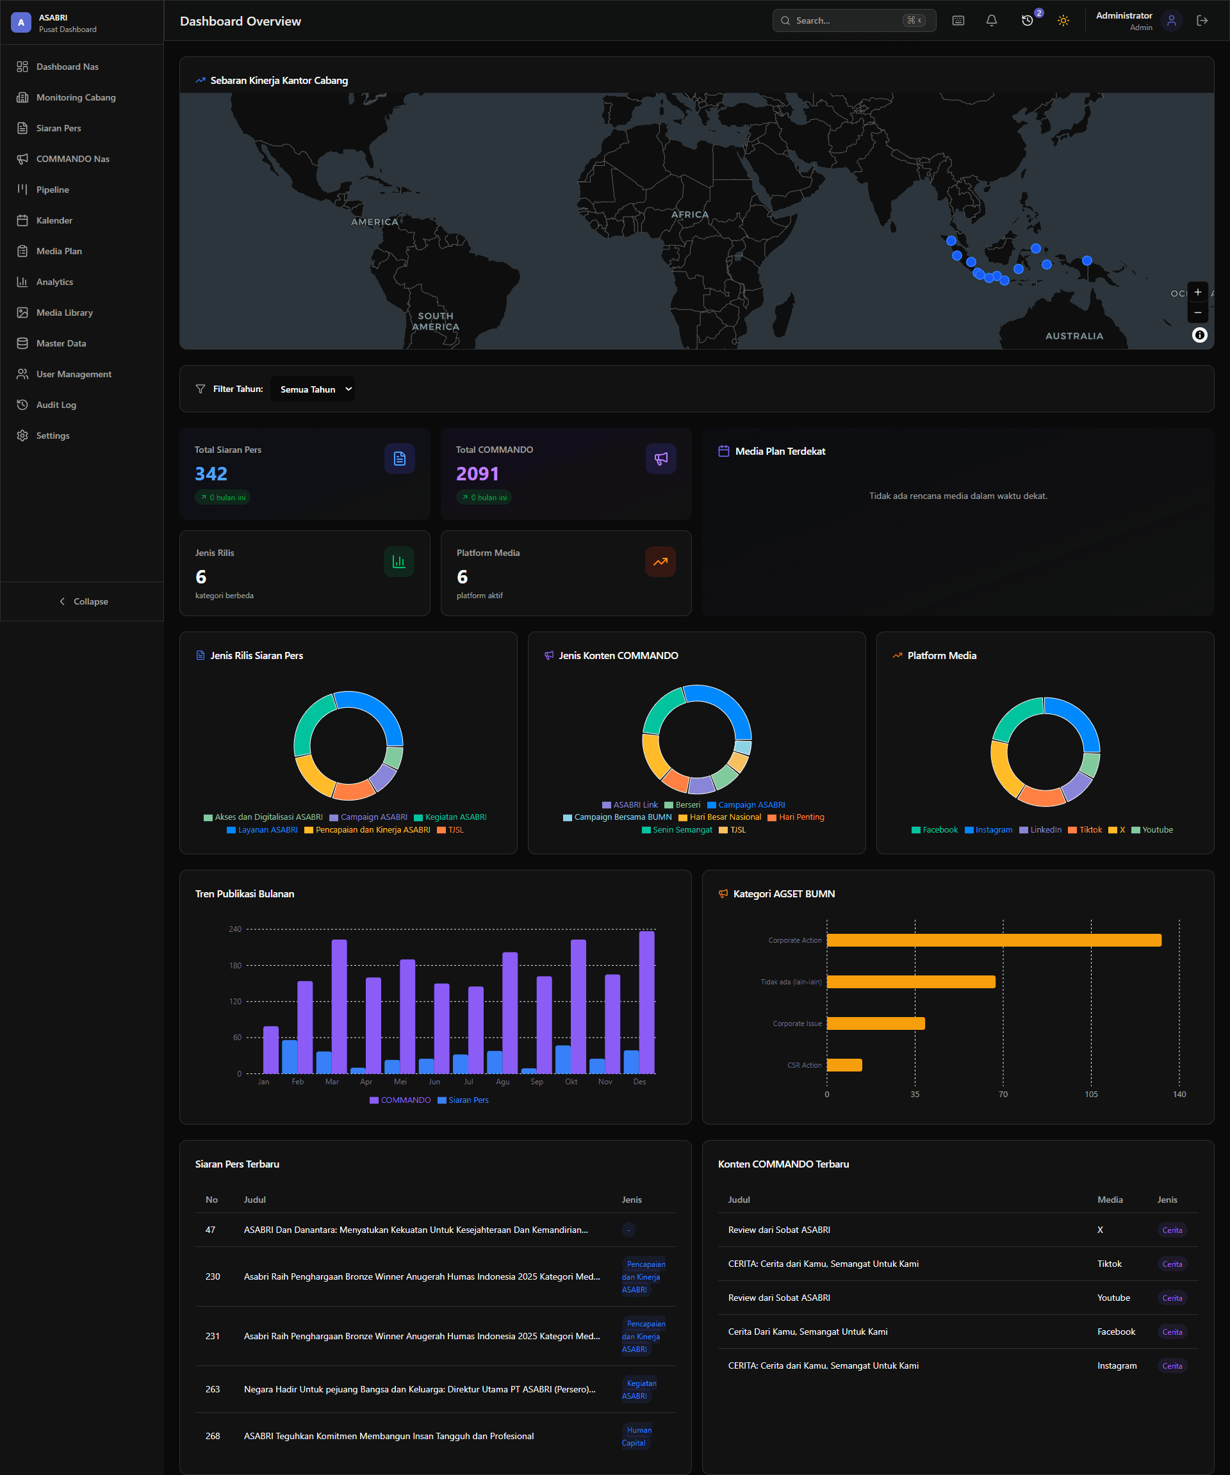Screen dimensions: 1230x1475
Task: Click the Master Data database icon
Action: pyautogui.click(x=22, y=343)
